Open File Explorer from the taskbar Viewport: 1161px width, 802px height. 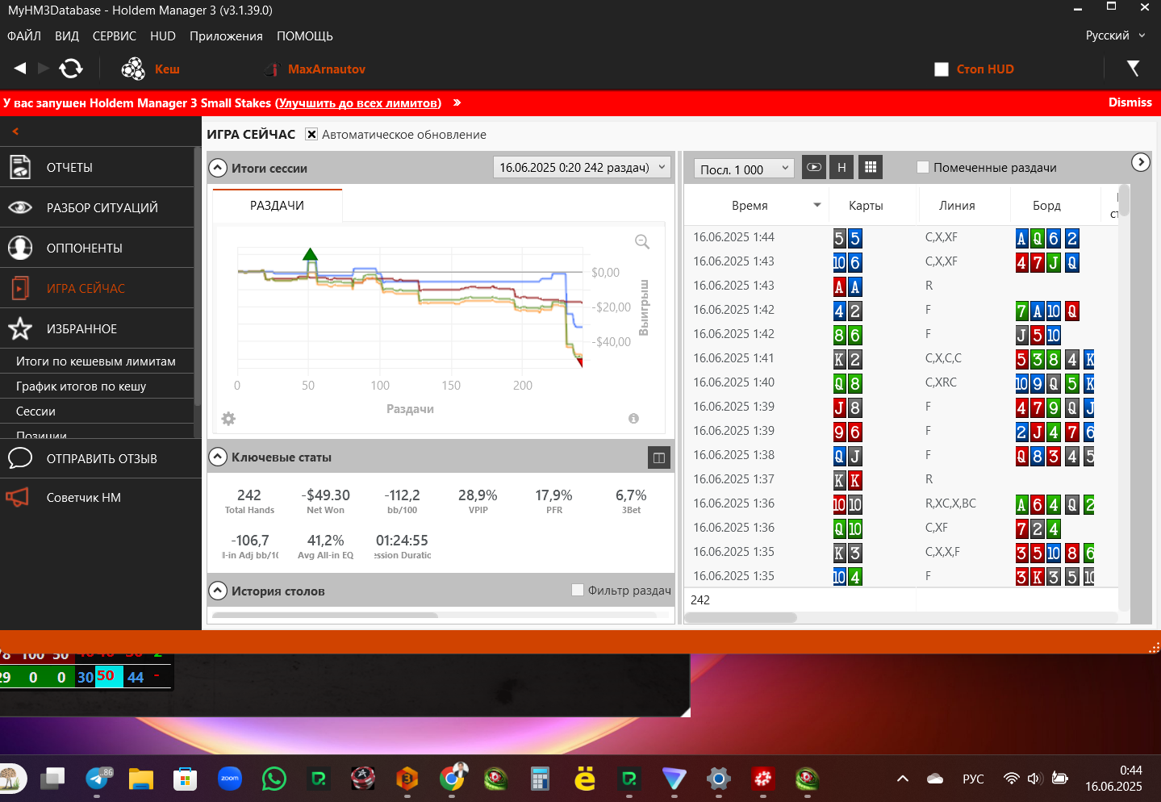pyautogui.click(x=141, y=779)
